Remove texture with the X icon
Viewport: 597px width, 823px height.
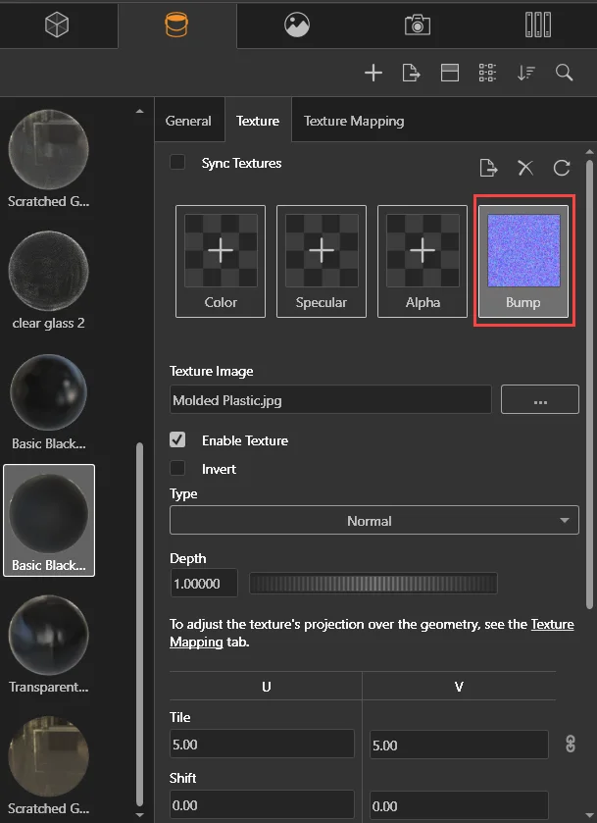(525, 168)
